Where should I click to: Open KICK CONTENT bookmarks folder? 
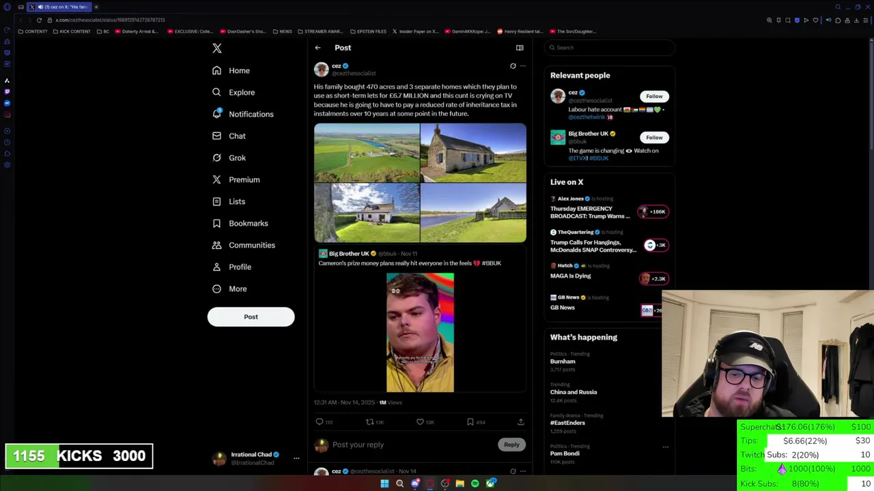pos(72,31)
